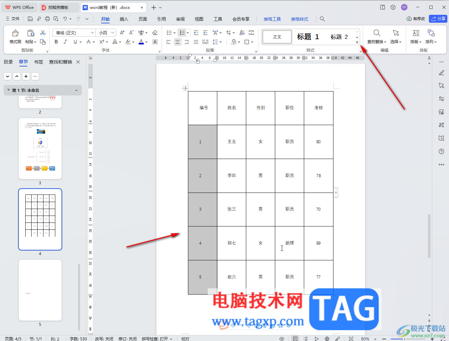Click the selection arrow in right sidebar
Screen dimensions: 449x341
(441, 86)
